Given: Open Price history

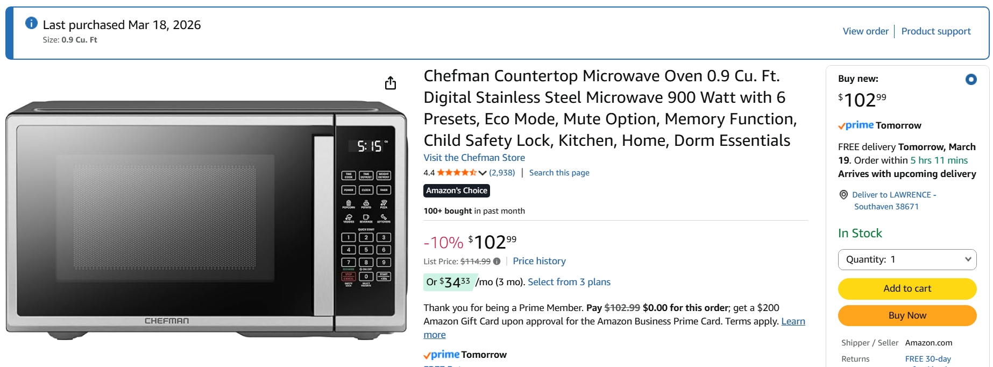Looking at the screenshot, I should click(539, 261).
